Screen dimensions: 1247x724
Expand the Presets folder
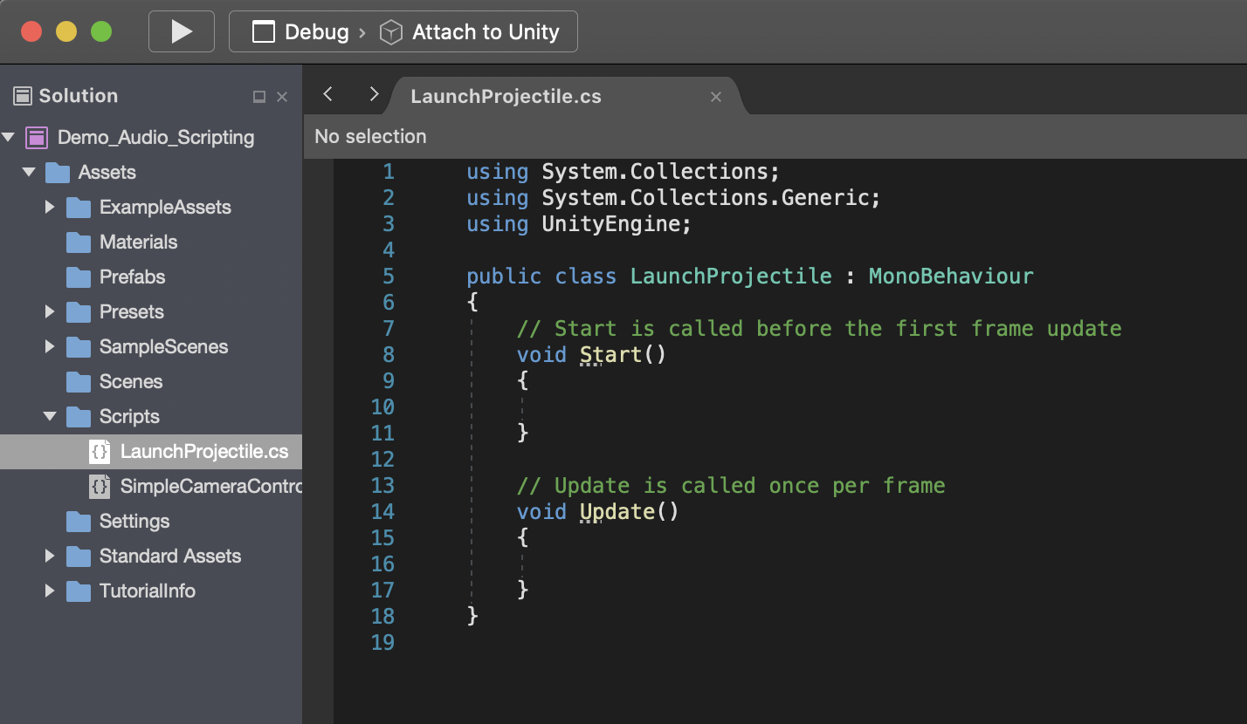pos(51,311)
